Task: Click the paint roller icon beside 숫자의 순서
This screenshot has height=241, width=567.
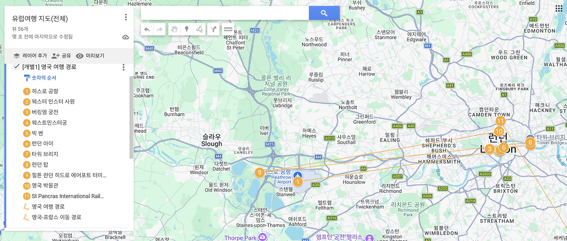Action: pos(27,78)
